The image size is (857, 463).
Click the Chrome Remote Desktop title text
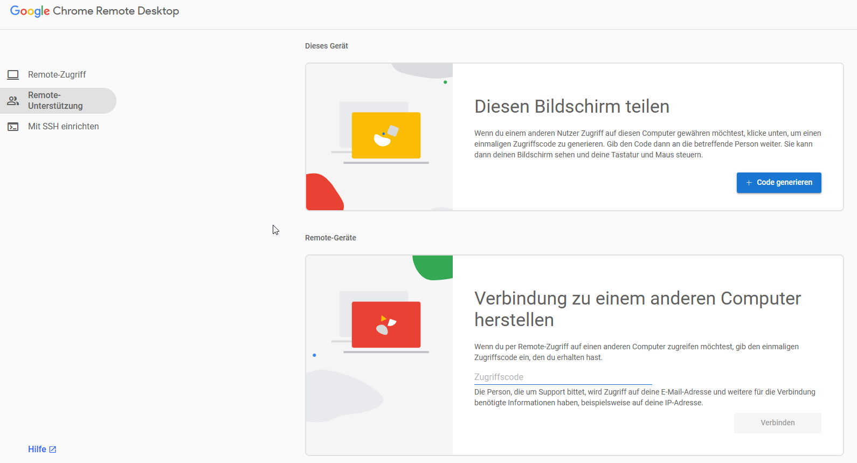click(x=116, y=11)
